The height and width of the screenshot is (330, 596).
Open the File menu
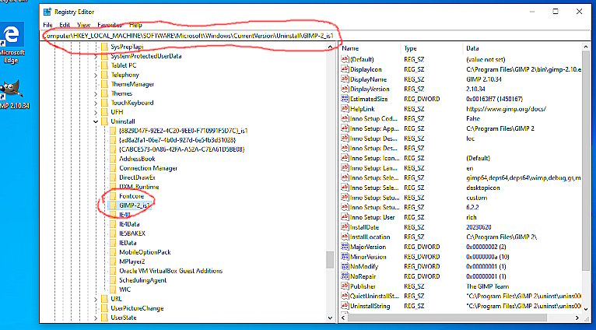(x=48, y=25)
